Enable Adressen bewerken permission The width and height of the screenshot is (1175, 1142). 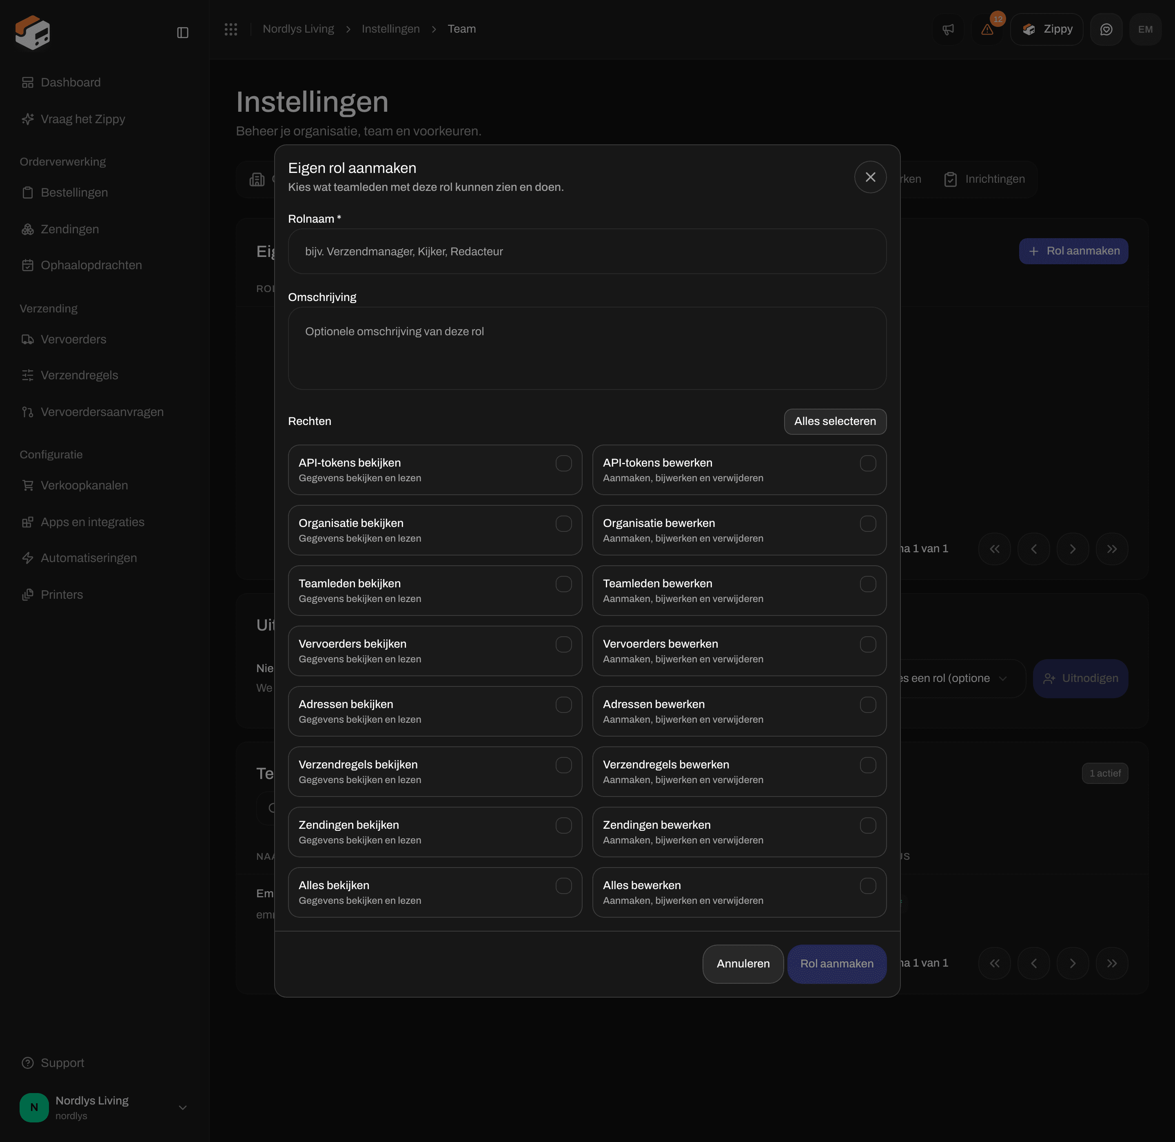click(868, 705)
